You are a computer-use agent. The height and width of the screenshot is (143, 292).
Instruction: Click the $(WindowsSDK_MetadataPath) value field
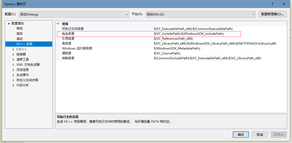pyautogui.click(x=220, y=48)
